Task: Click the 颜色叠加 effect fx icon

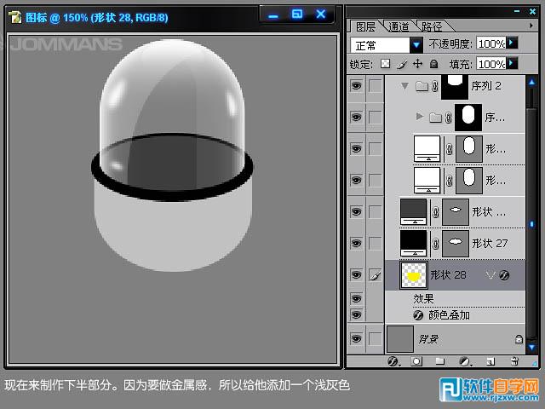Action: tap(418, 315)
